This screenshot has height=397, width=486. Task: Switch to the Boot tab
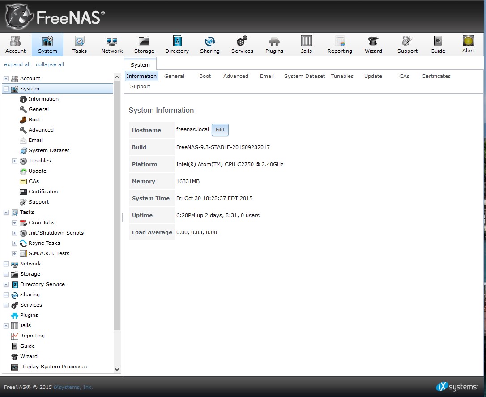pos(205,76)
